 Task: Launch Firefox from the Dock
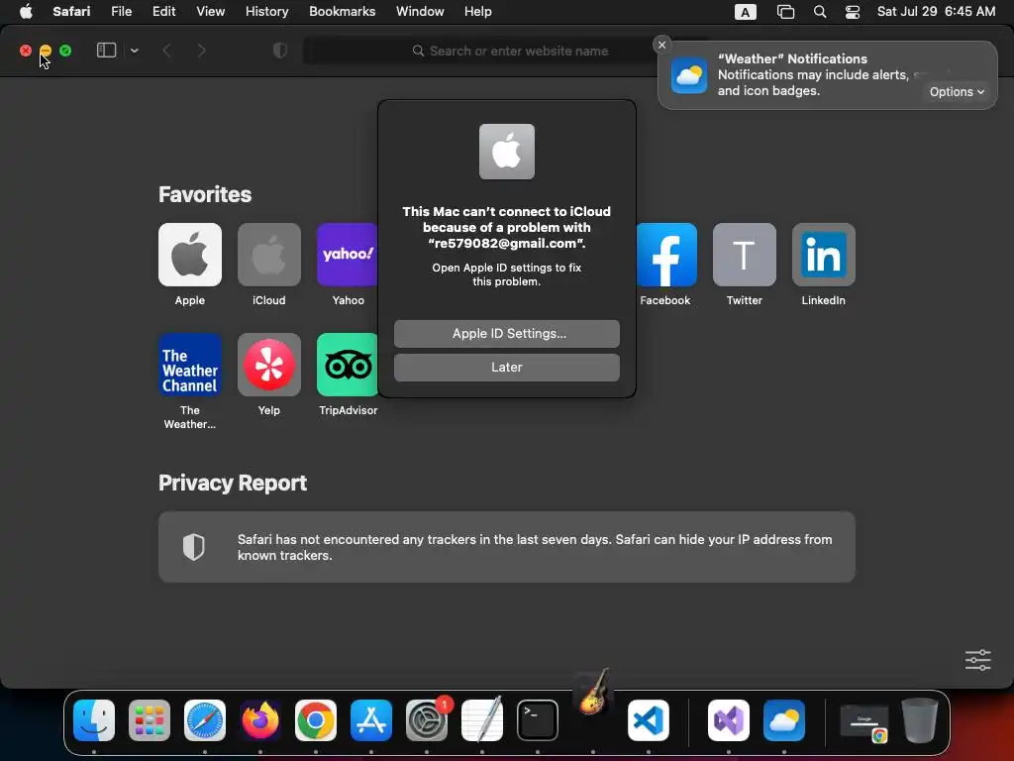pos(260,720)
